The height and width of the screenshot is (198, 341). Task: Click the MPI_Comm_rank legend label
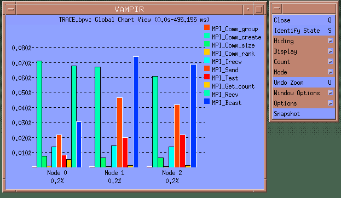233,54
